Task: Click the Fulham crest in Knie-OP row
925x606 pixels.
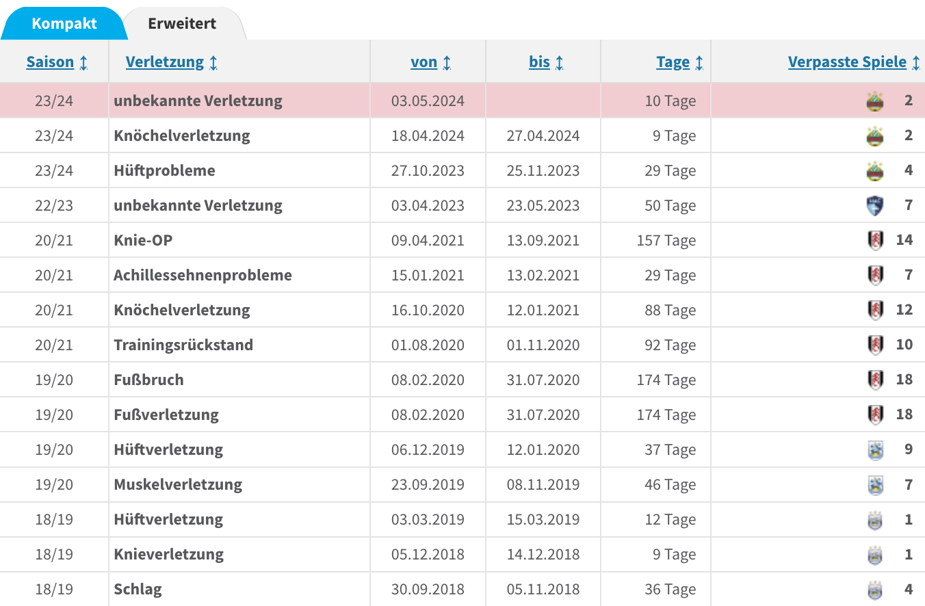Action: click(x=875, y=241)
